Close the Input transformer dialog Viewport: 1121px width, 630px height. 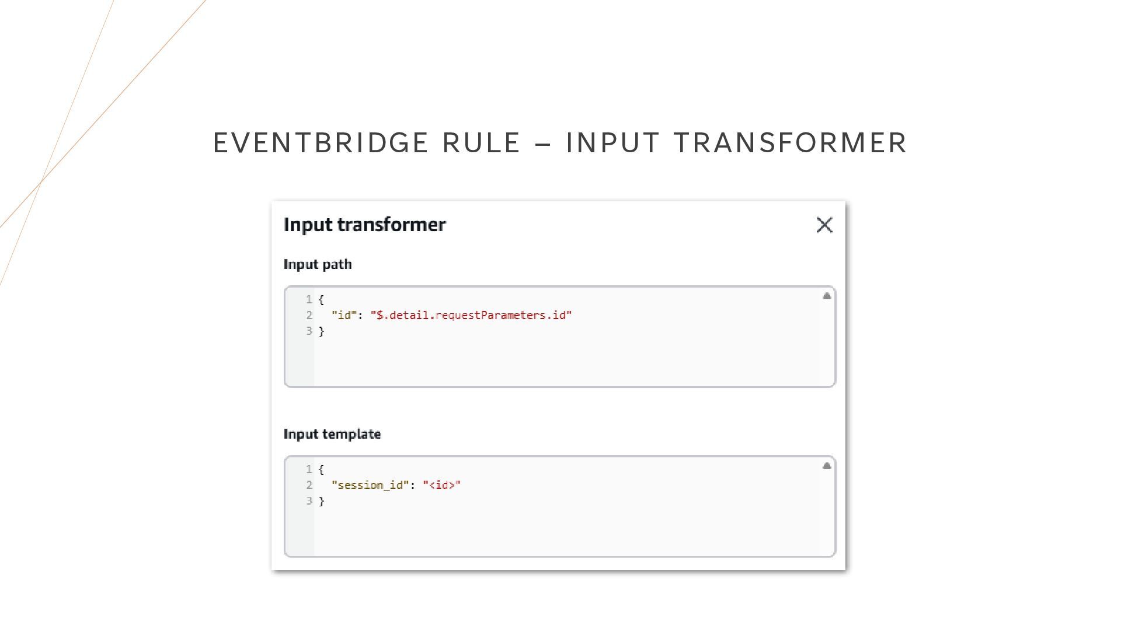tap(824, 225)
